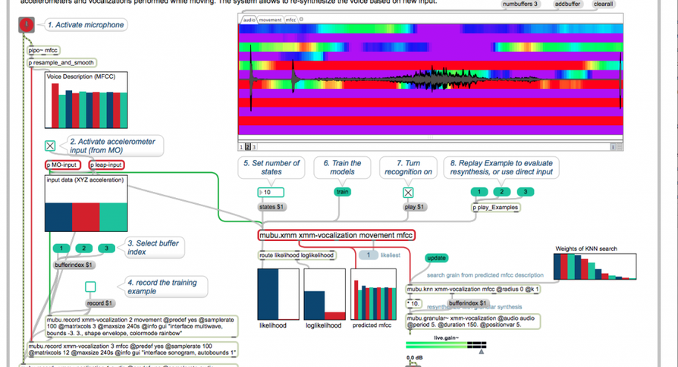Select the pipo~ mfcc object
Image resolution: width=678 pixels, height=367 pixels.
pos(42,51)
